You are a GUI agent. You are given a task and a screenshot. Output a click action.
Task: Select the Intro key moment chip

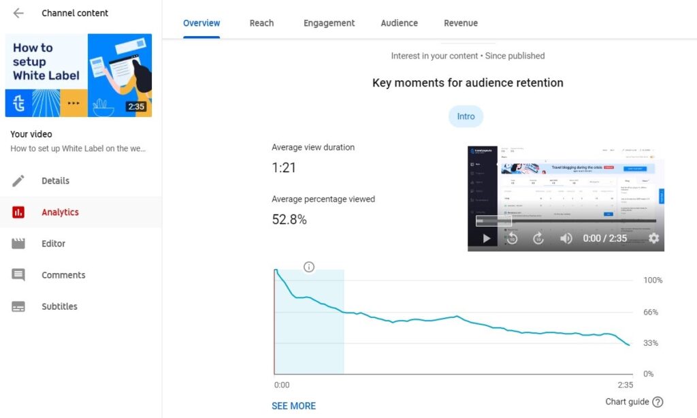coord(466,116)
